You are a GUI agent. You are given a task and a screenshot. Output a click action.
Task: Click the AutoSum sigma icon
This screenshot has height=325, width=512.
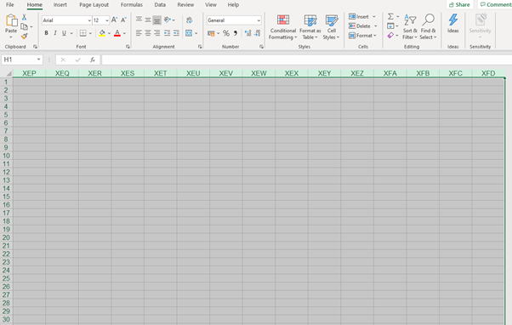coord(390,16)
